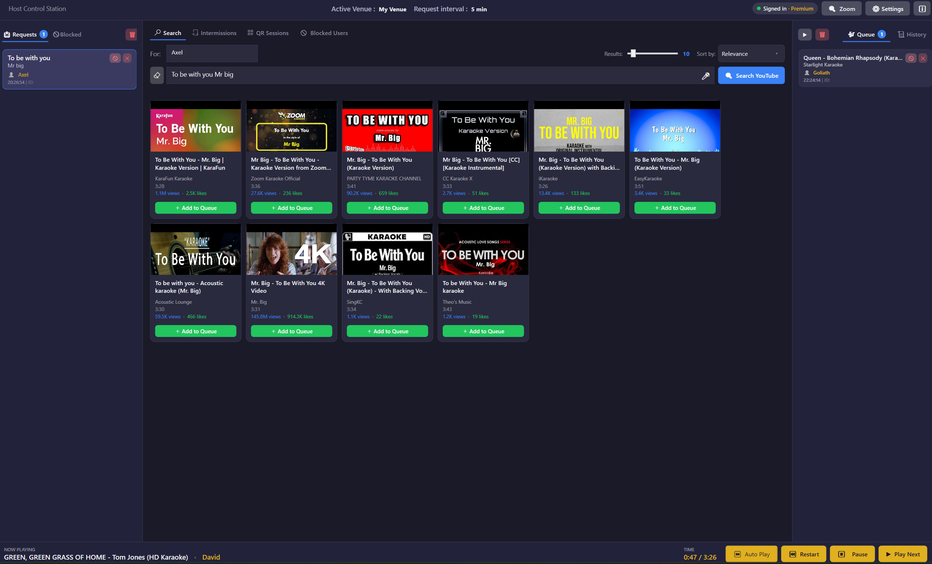Add Zoom Karaoke Official version to queue
Screen dimensions: 932x564
click(x=292, y=208)
